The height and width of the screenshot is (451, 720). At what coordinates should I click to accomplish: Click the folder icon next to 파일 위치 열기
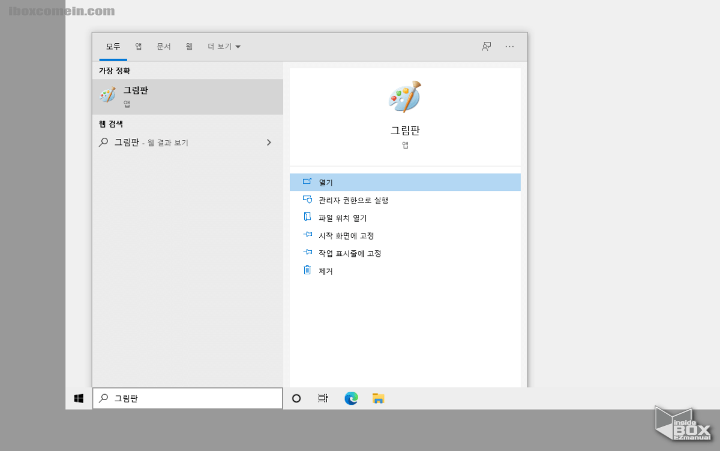pos(308,217)
